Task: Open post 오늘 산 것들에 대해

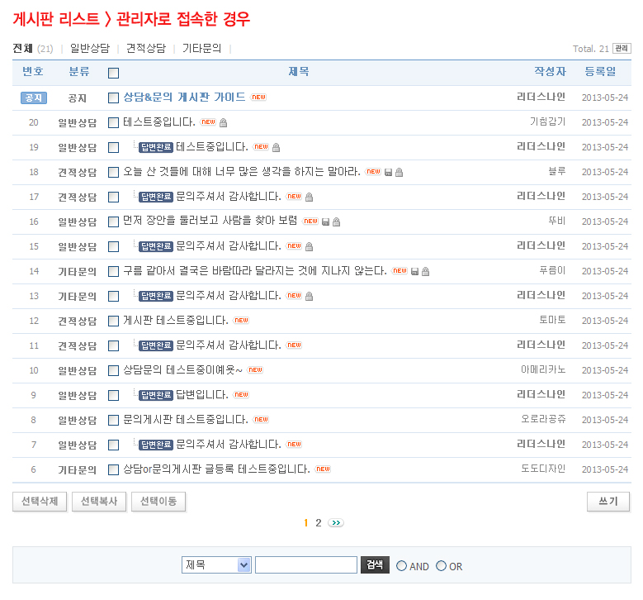Action: click(242, 172)
